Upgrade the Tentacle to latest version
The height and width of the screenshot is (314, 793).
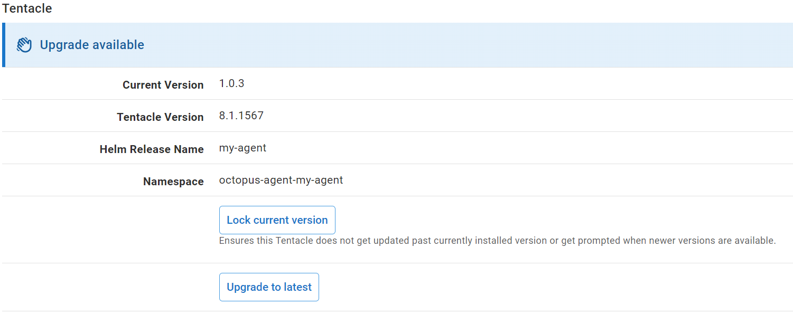(269, 287)
